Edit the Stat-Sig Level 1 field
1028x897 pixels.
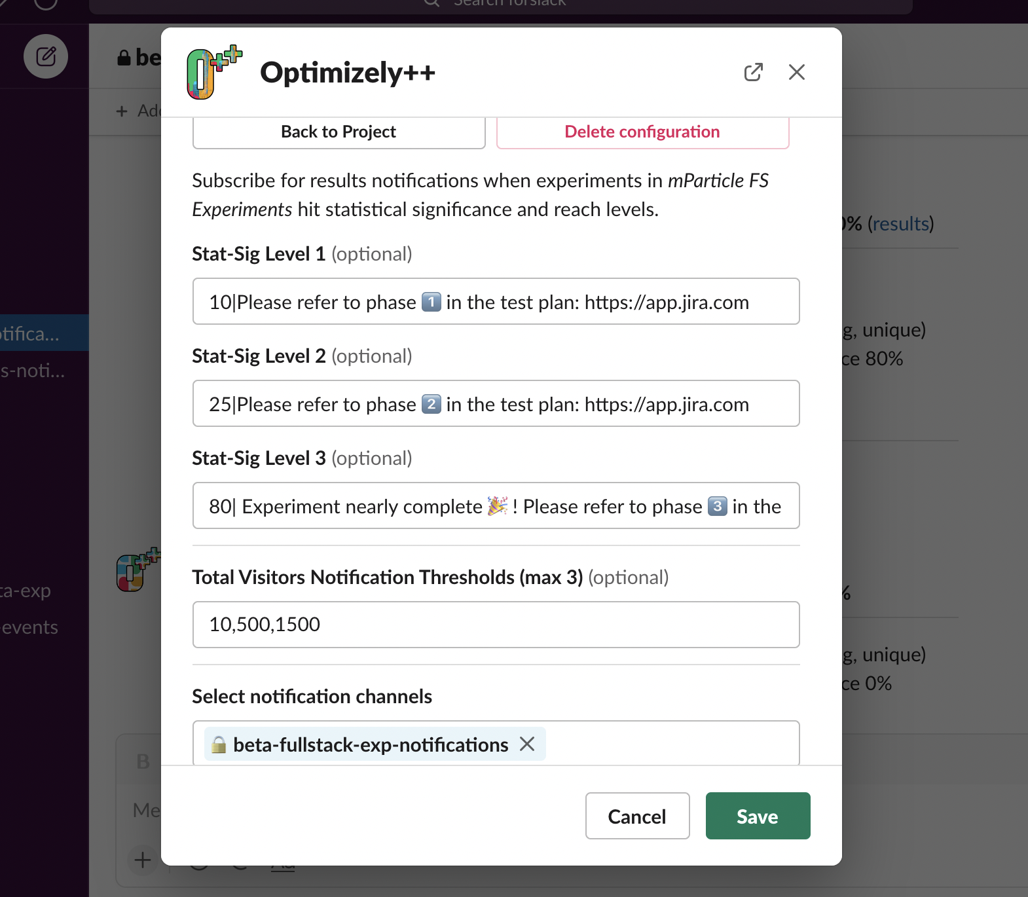tap(496, 301)
